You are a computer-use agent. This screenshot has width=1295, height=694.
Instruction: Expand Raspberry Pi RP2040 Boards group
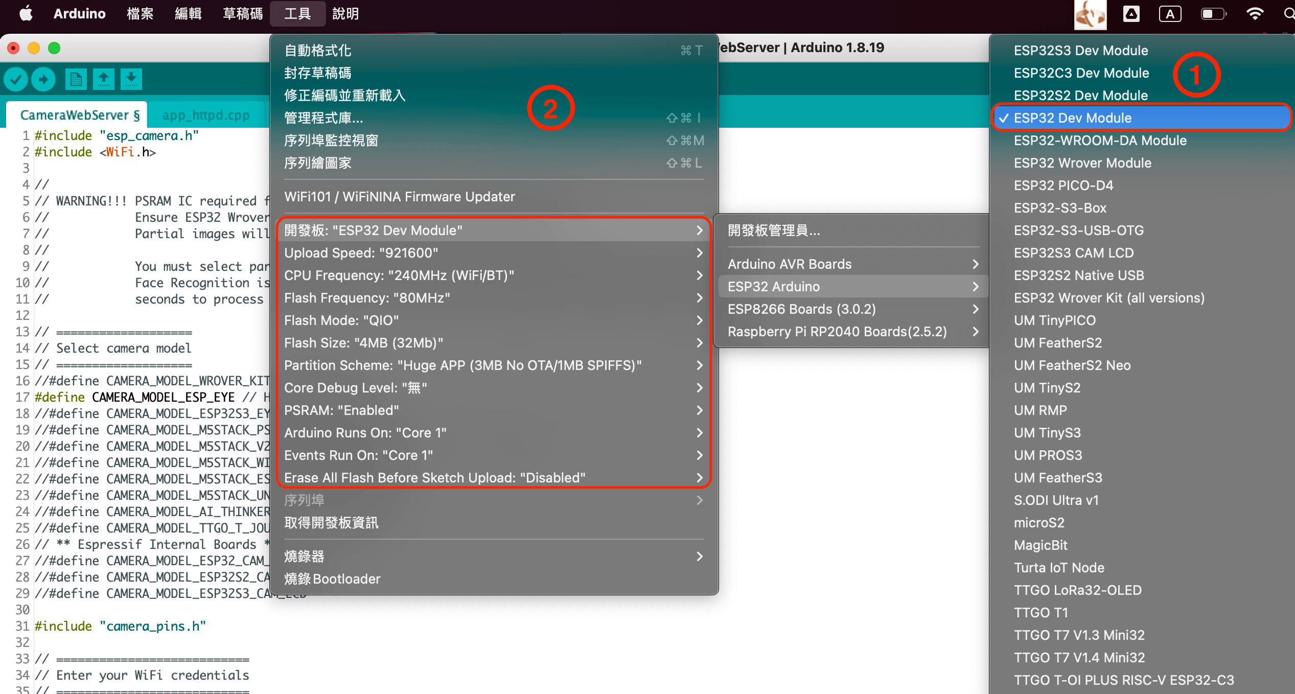pos(852,332)
